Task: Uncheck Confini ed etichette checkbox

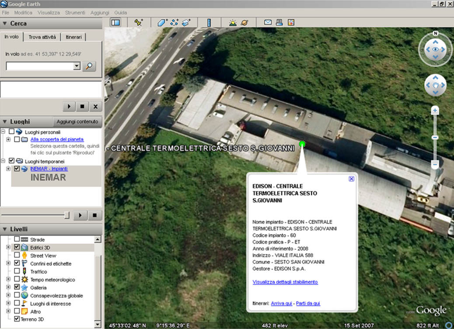Action: [x=17, y=263]
